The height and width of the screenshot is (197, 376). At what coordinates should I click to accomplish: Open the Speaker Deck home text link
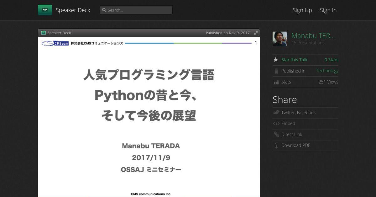click(x=73, y=10)
